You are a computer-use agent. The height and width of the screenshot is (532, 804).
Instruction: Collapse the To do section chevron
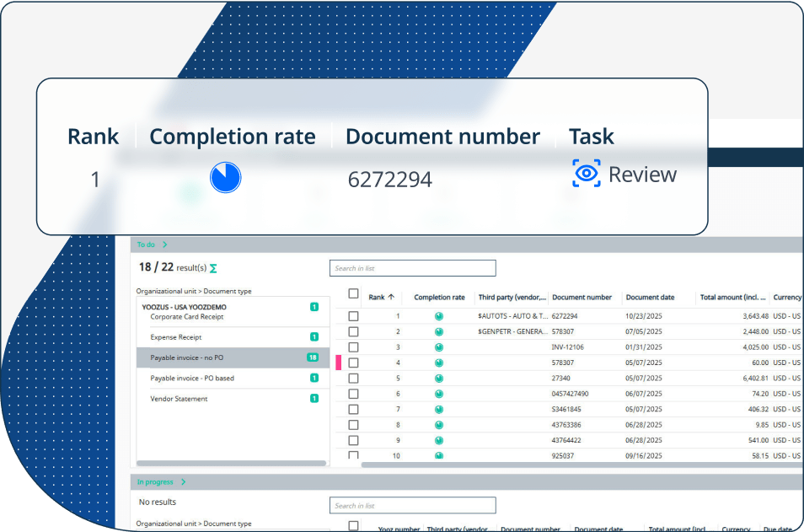tap(164, 245)
